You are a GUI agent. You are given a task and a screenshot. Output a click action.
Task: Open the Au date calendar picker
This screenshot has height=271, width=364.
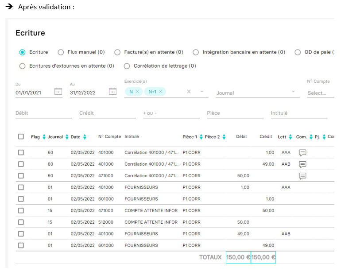[x=113, y=92]
